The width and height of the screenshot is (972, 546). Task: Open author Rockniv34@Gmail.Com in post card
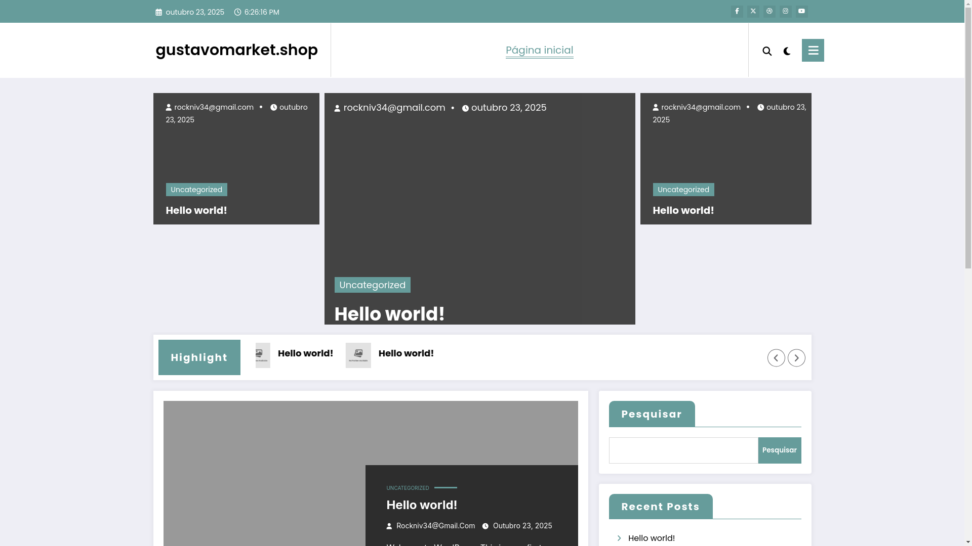(435, 526)
